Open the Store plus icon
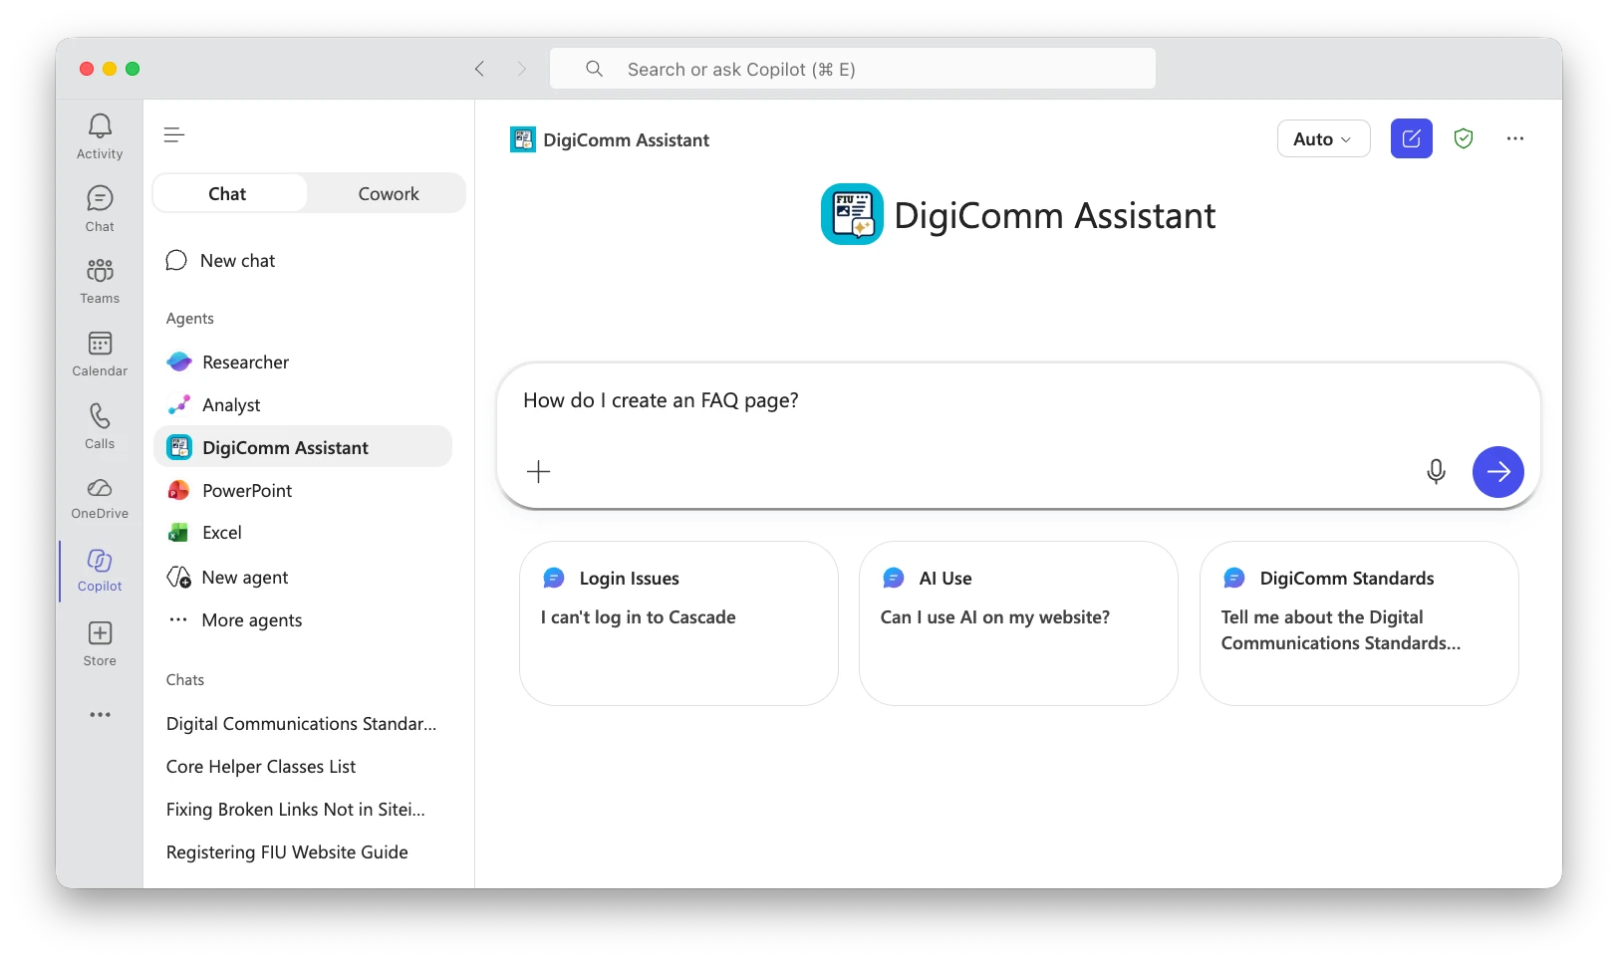The image size is (1618, 962). (x=100, y=643)
